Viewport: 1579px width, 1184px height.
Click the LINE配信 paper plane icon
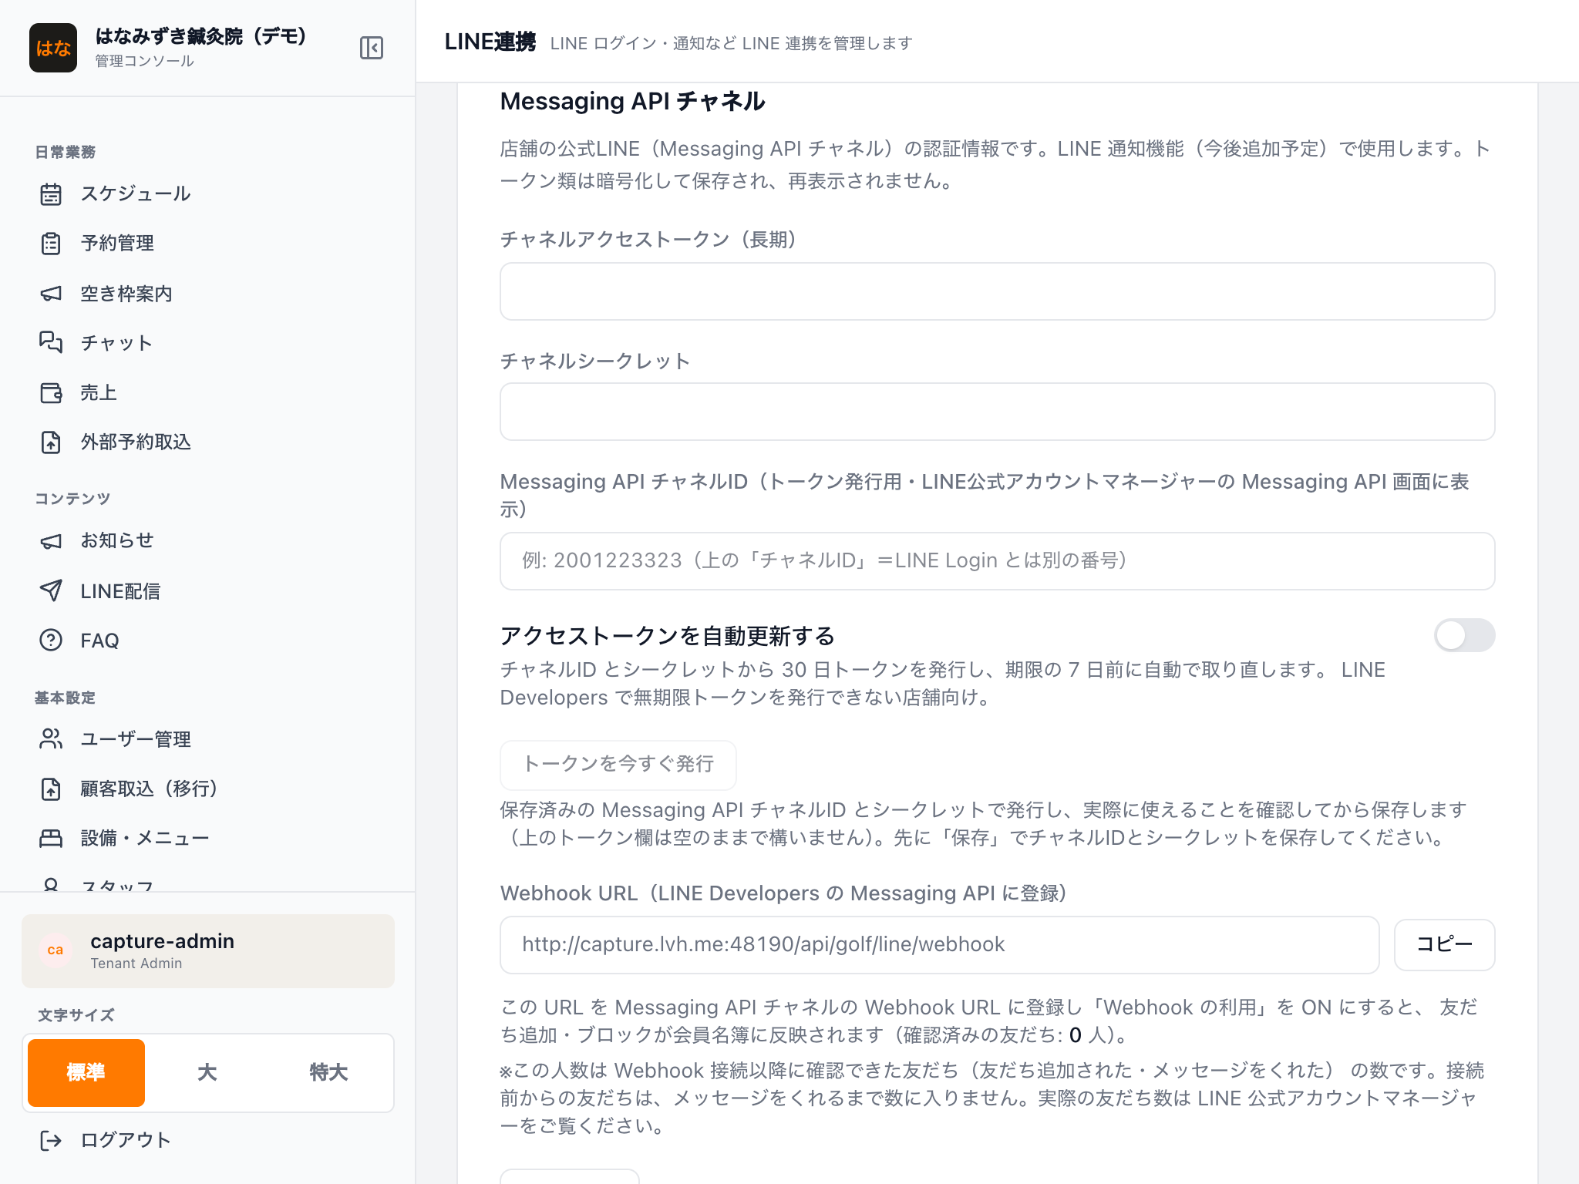click(51, 590)
